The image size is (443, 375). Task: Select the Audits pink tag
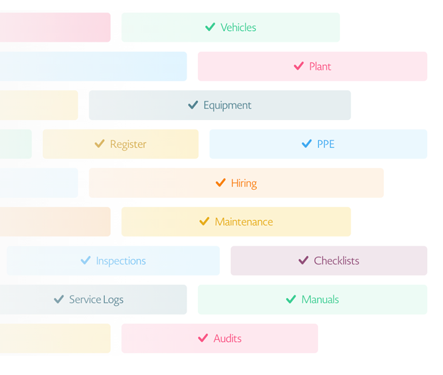click(x=220, y=338)
